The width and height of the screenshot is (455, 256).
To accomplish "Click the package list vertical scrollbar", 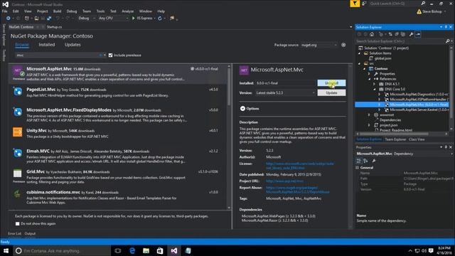I will click(229, 87).
